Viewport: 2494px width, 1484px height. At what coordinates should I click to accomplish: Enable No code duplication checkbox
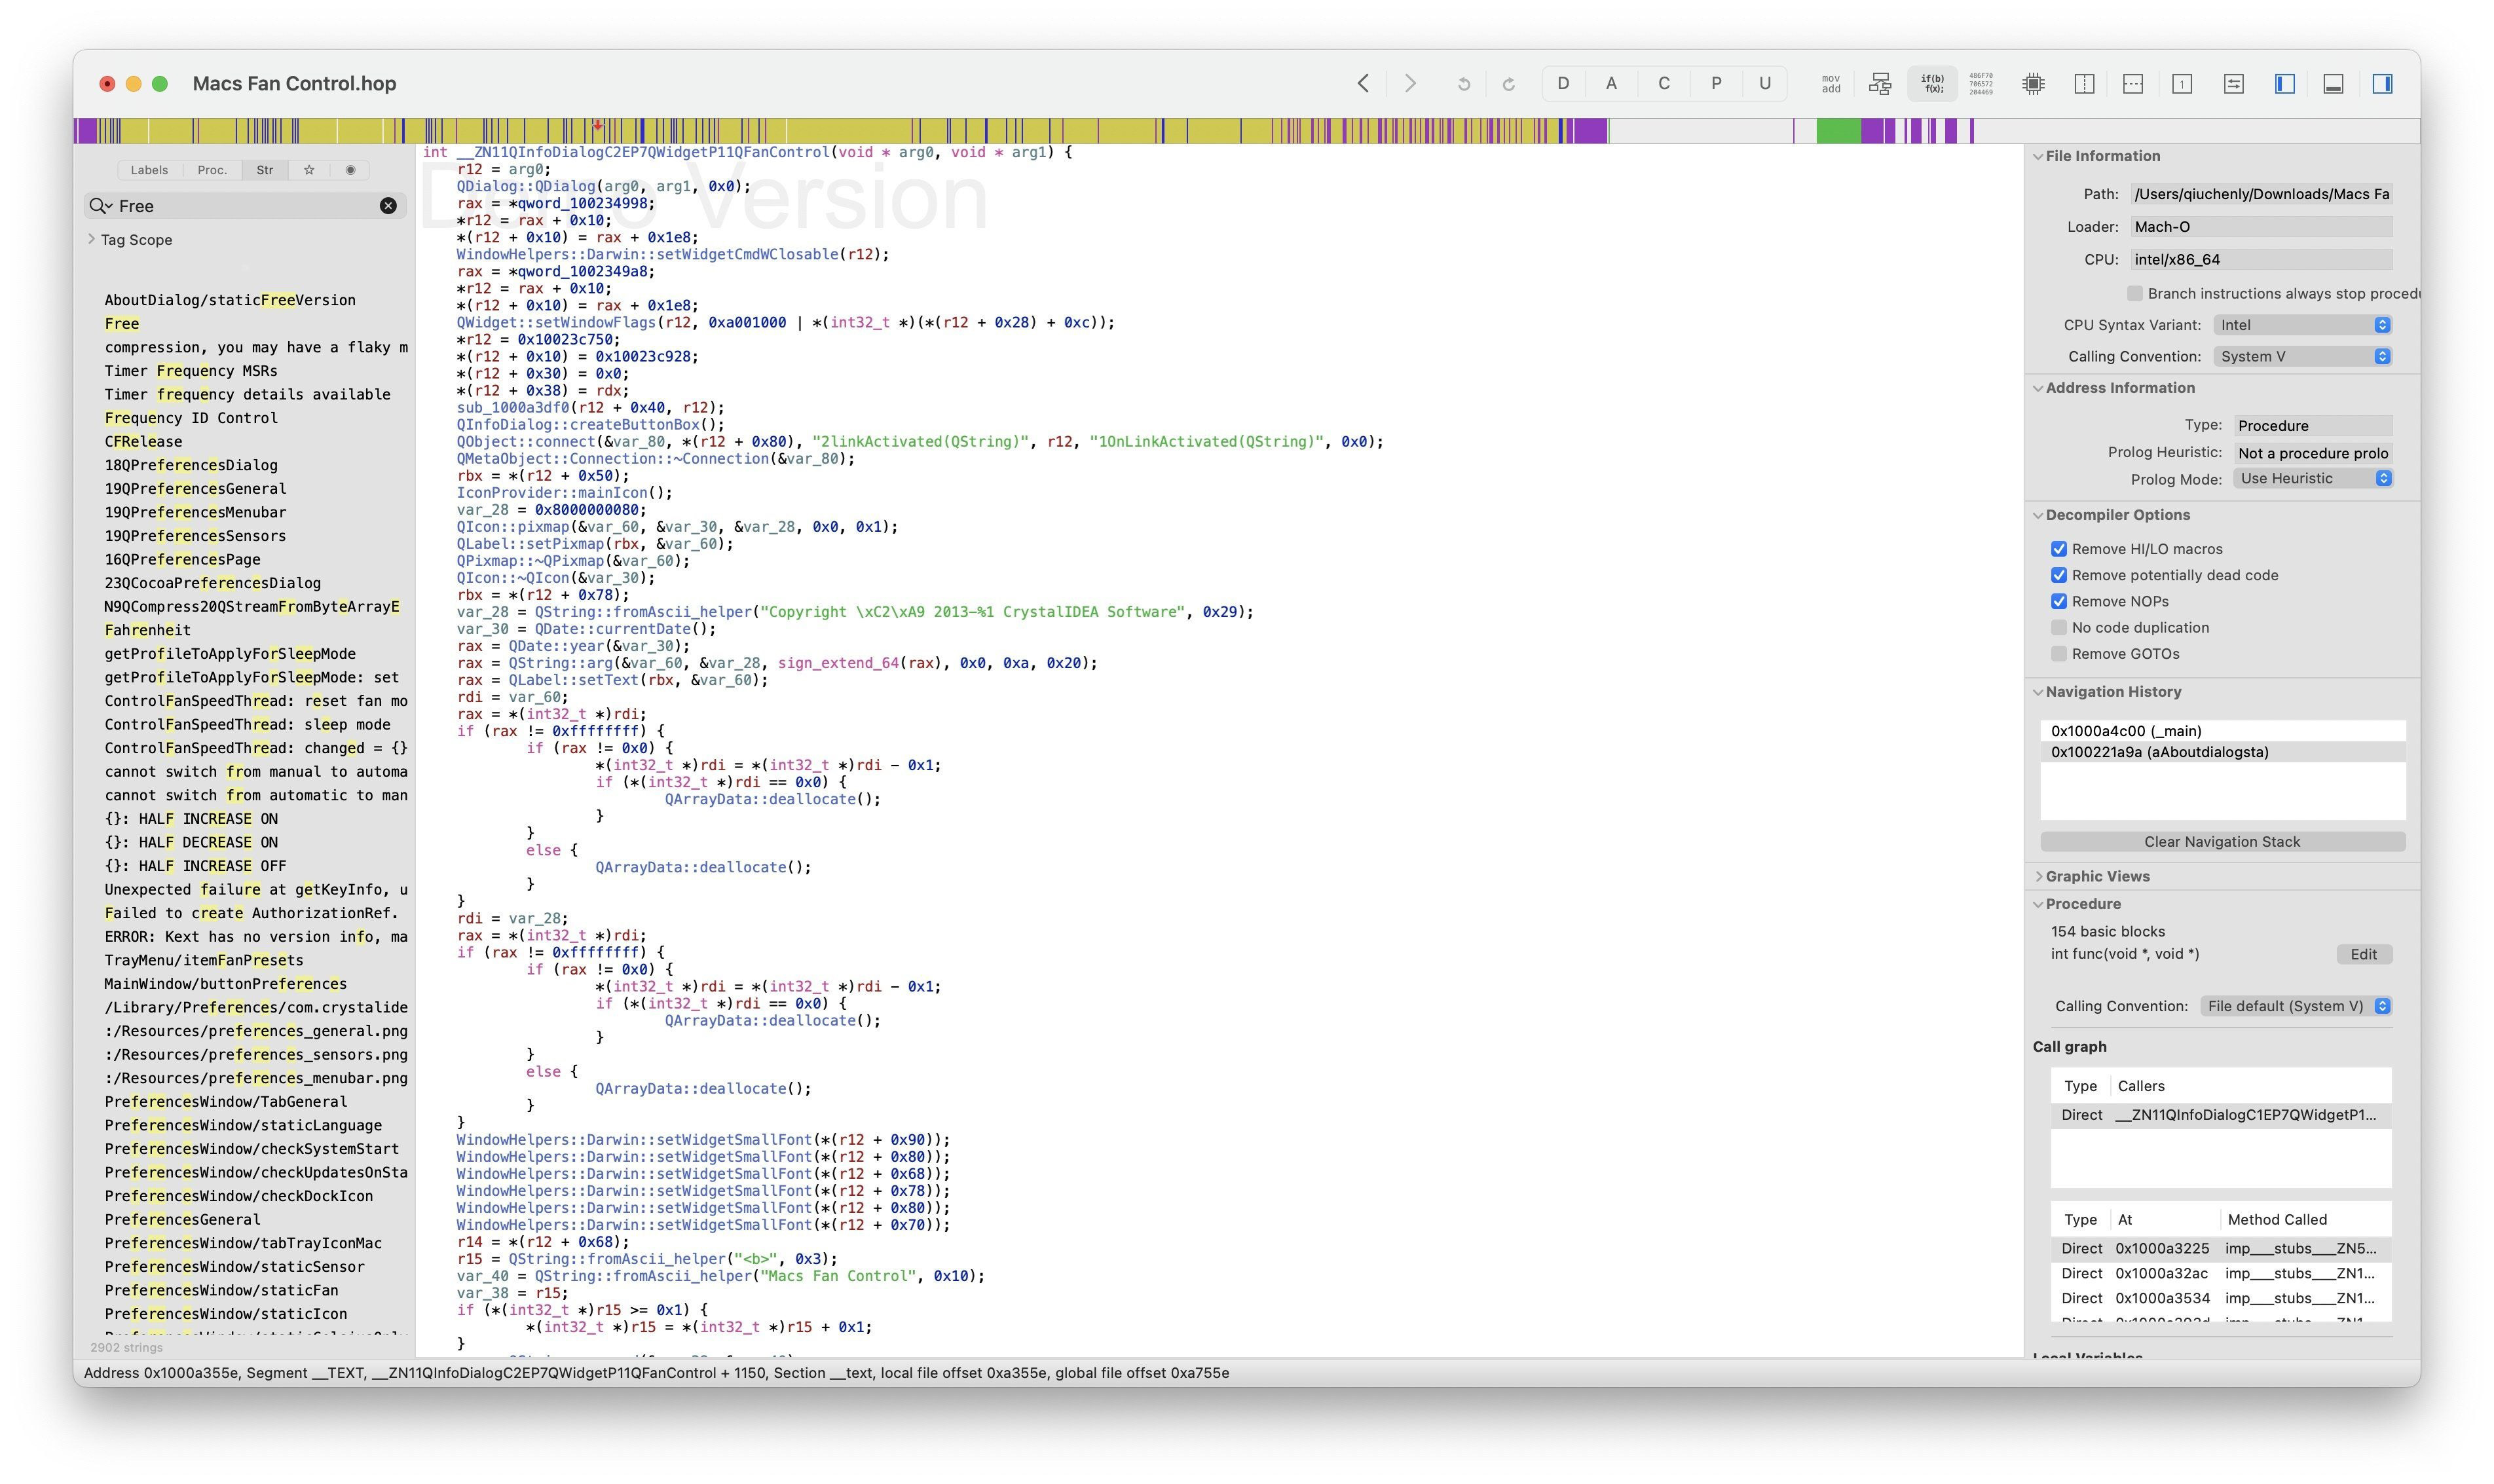[2058, 627]
